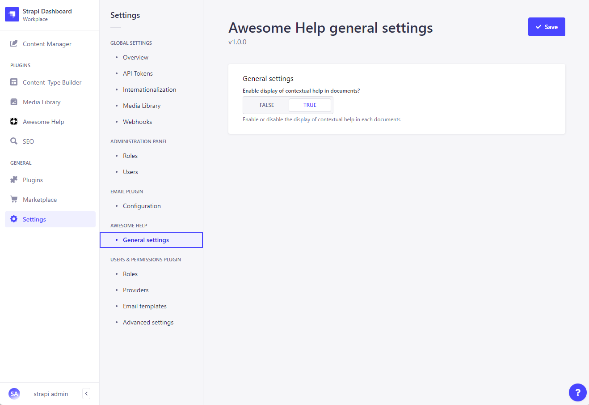Open the help question mark button
Viewport: 589px width, 405px height.
[577, 392]
